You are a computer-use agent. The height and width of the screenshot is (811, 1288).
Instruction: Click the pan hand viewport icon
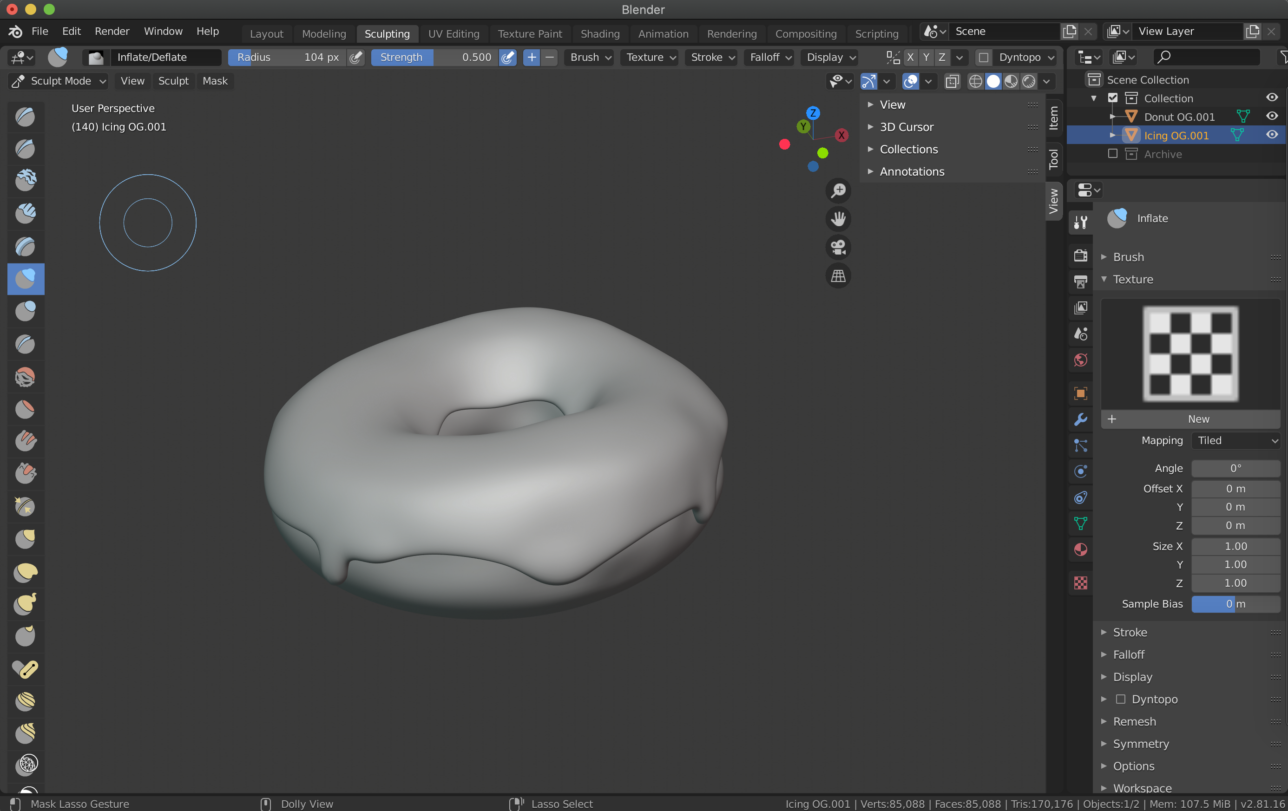[838, 219]
